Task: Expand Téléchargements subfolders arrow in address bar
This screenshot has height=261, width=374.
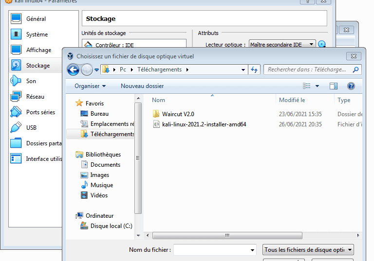Action: 187,70
